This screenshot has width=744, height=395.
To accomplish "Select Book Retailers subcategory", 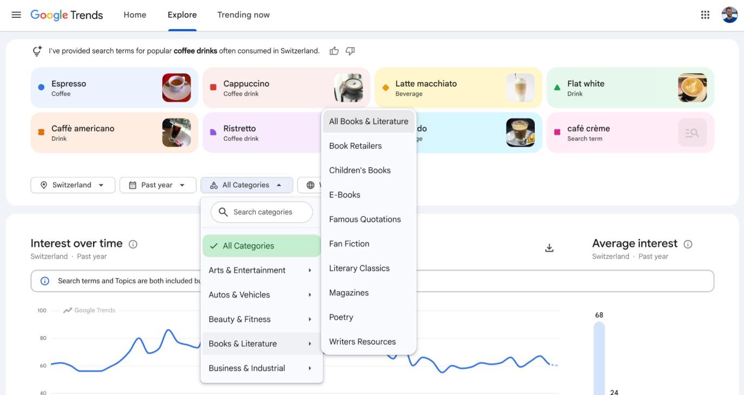I will click(369, 146).
